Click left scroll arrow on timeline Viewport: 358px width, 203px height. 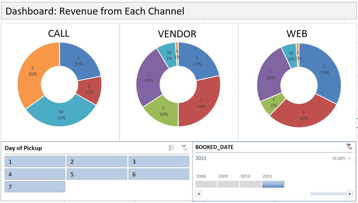pos(198,194)
